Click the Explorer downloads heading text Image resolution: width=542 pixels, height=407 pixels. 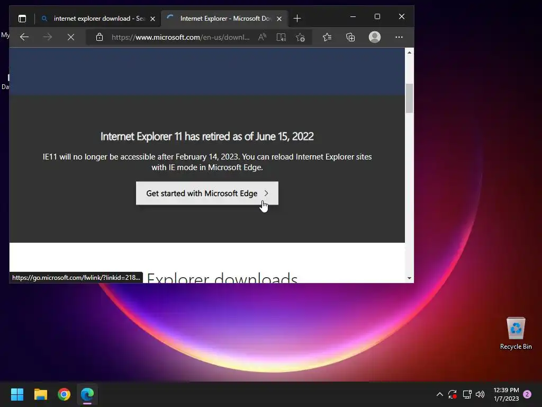pos(222,278)
